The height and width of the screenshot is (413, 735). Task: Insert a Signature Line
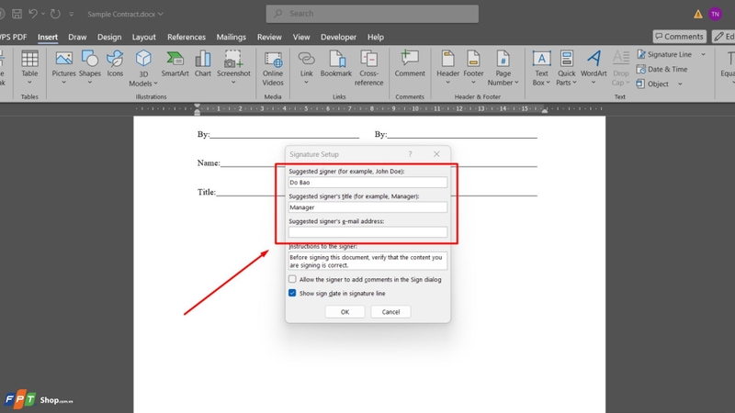click(x=664, y=54)
